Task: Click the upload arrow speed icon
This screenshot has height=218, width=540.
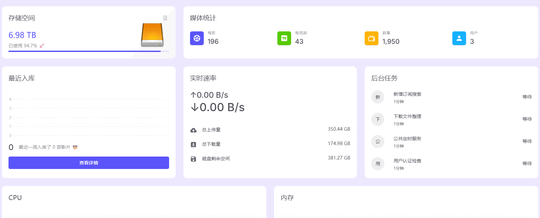Action: (x=193, y=95)
